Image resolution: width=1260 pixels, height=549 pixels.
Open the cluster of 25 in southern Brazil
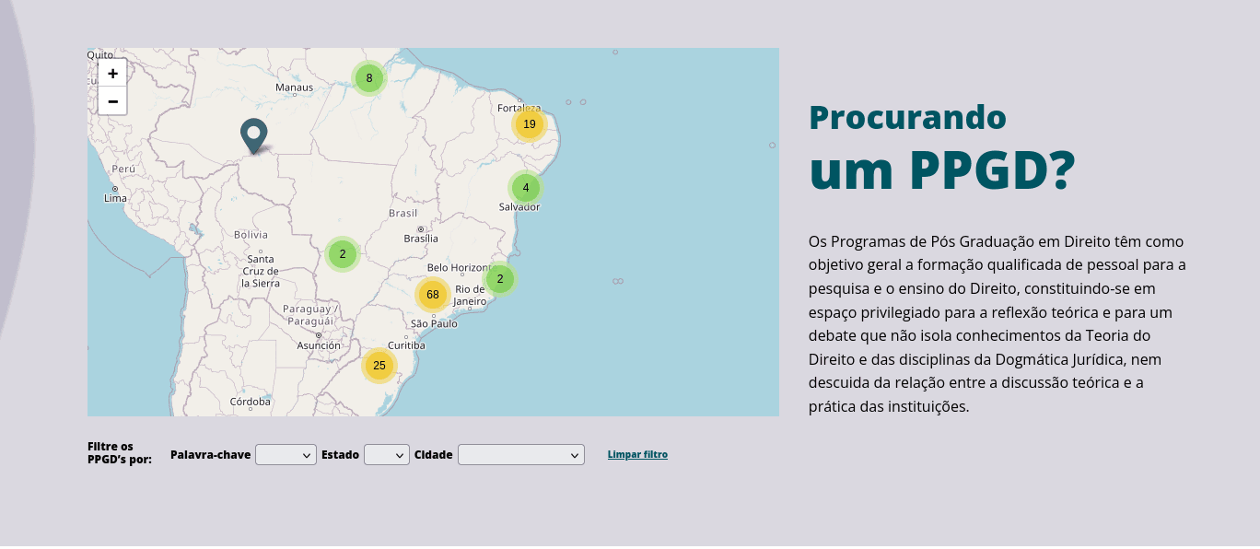tap(379, 366)
